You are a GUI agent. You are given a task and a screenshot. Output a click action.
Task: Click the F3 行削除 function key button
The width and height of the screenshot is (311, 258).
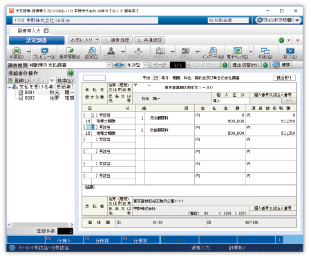click(x=102, y=240)
